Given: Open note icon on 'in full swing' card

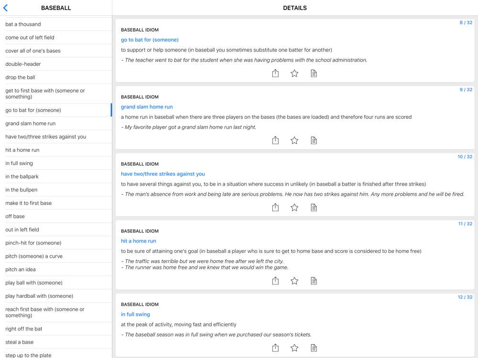Looking at the screenshot, I should click(314, 348).
